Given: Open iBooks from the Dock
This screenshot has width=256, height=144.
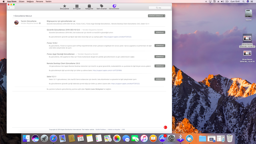Looking at the screenshot, I should click(153, 138).
